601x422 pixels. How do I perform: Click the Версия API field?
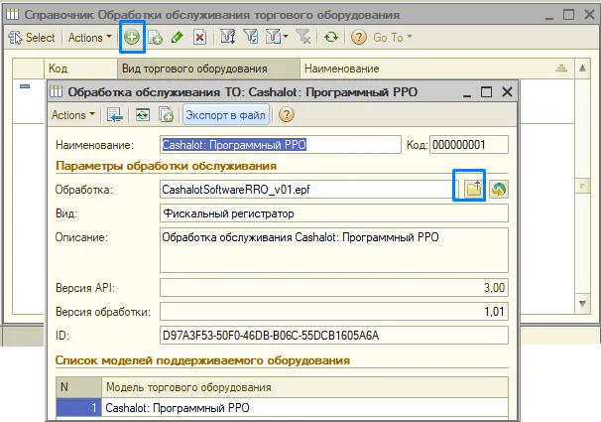click(334, 288)
